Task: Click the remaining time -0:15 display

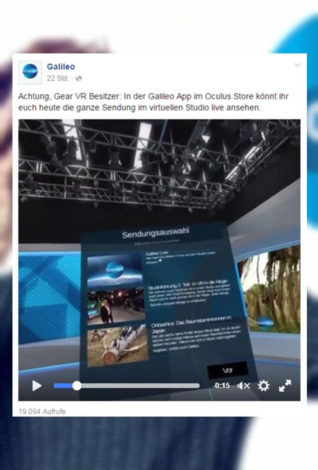Action: [221, 386]
